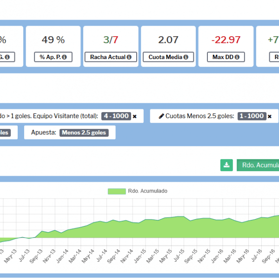The height and width of the screenshot is (279, 279).
Task: Click the Cuota Media label box
Action: coord(168,57)
